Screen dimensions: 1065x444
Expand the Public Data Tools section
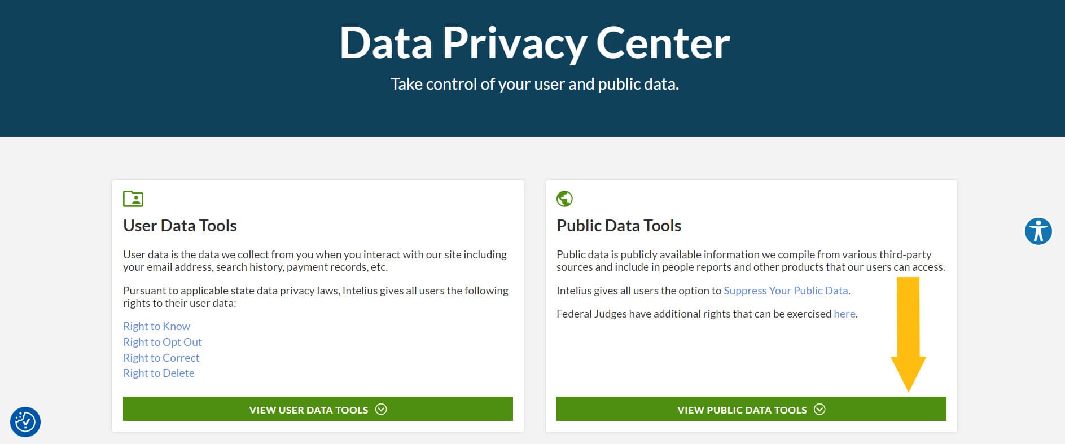[x=751, y=410]
